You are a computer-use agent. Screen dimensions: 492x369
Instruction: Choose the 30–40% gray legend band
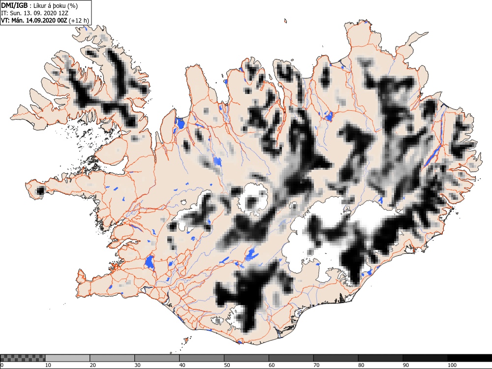click(157, 358)
